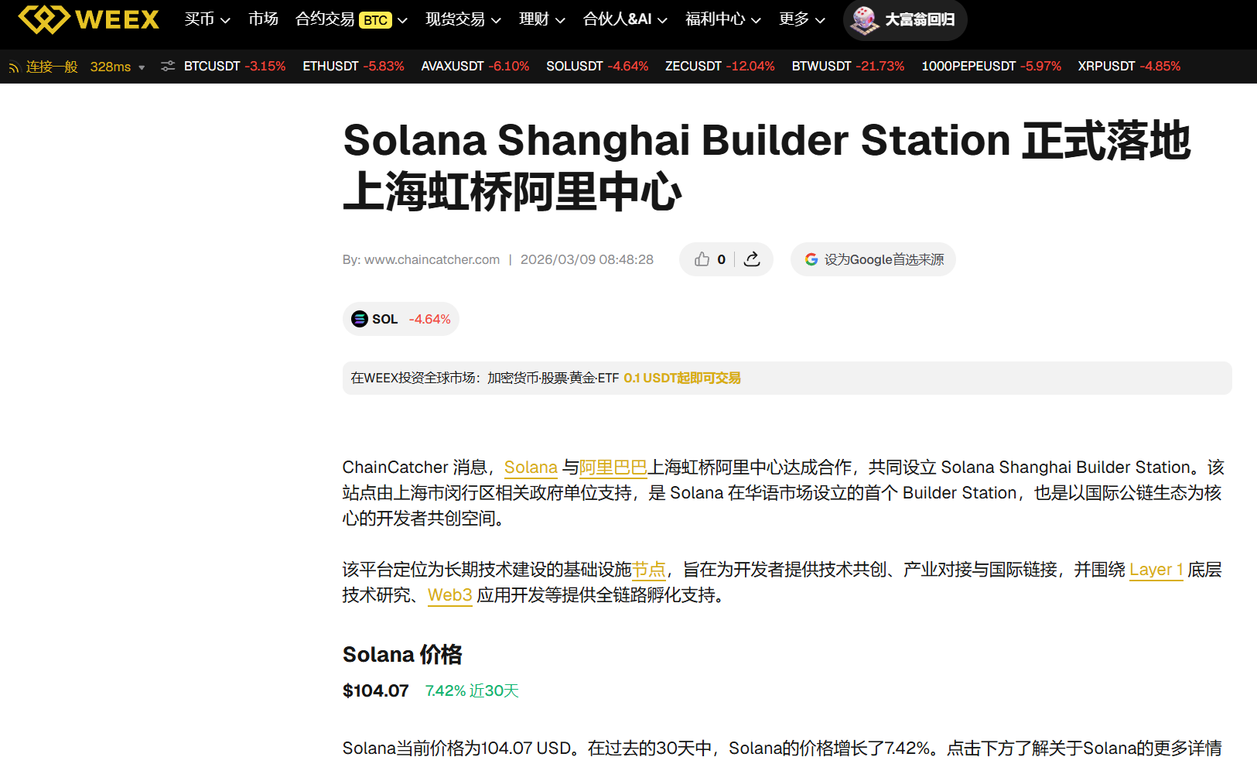Image resolution: width=1257 pixels, height=781 pixels.
Task: Select XRPUSDT ticker
Action: point(1129,67)
